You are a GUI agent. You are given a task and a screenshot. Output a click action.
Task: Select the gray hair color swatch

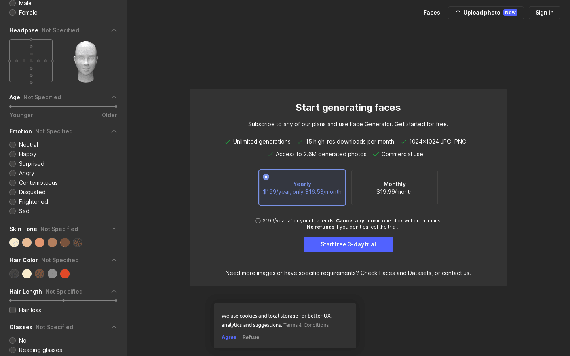point(52,274)
